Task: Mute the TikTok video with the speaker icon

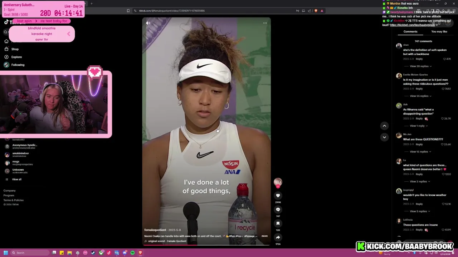Action: 148,23
